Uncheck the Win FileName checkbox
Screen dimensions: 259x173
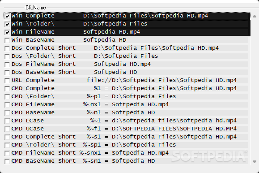[x=7, y=32]
